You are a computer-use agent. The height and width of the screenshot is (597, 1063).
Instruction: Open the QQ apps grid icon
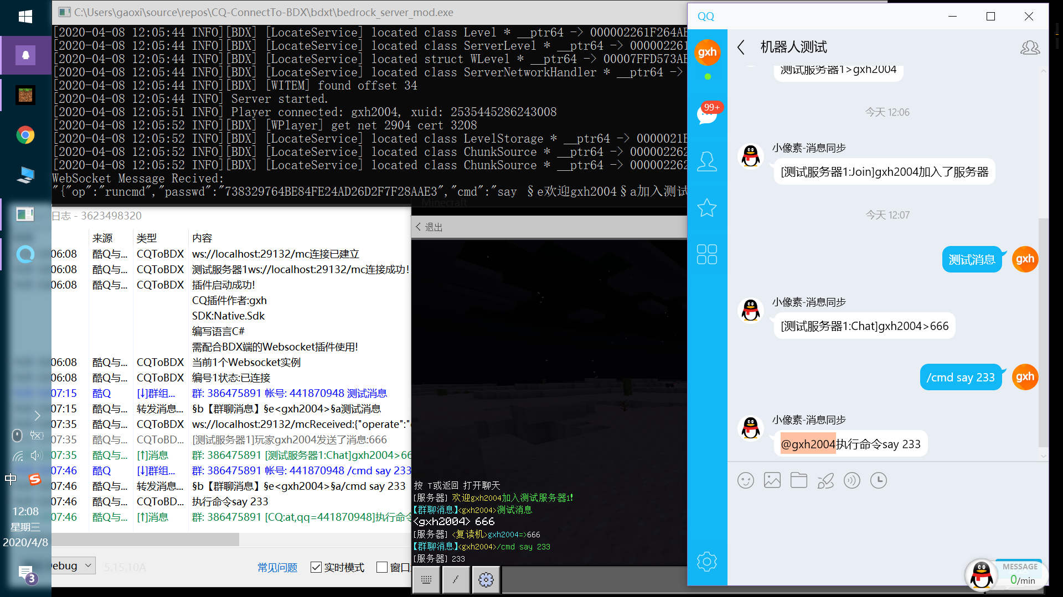tap(707, 254)
